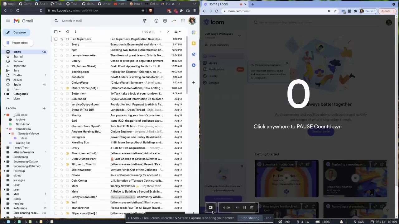Hide the screen sharing notification bar
Image resolution: width=399 pixels, height=224 pixels.
[x=268, y=218]
